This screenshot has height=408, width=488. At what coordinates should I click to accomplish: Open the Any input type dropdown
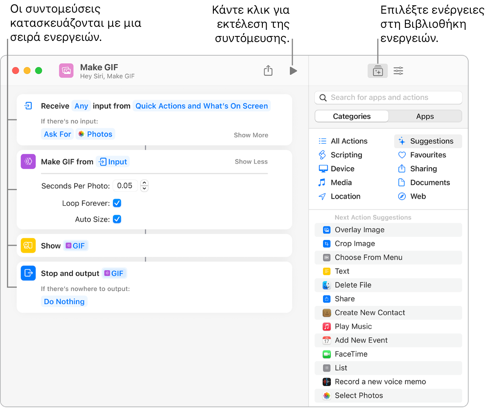[x=81, y=106]
